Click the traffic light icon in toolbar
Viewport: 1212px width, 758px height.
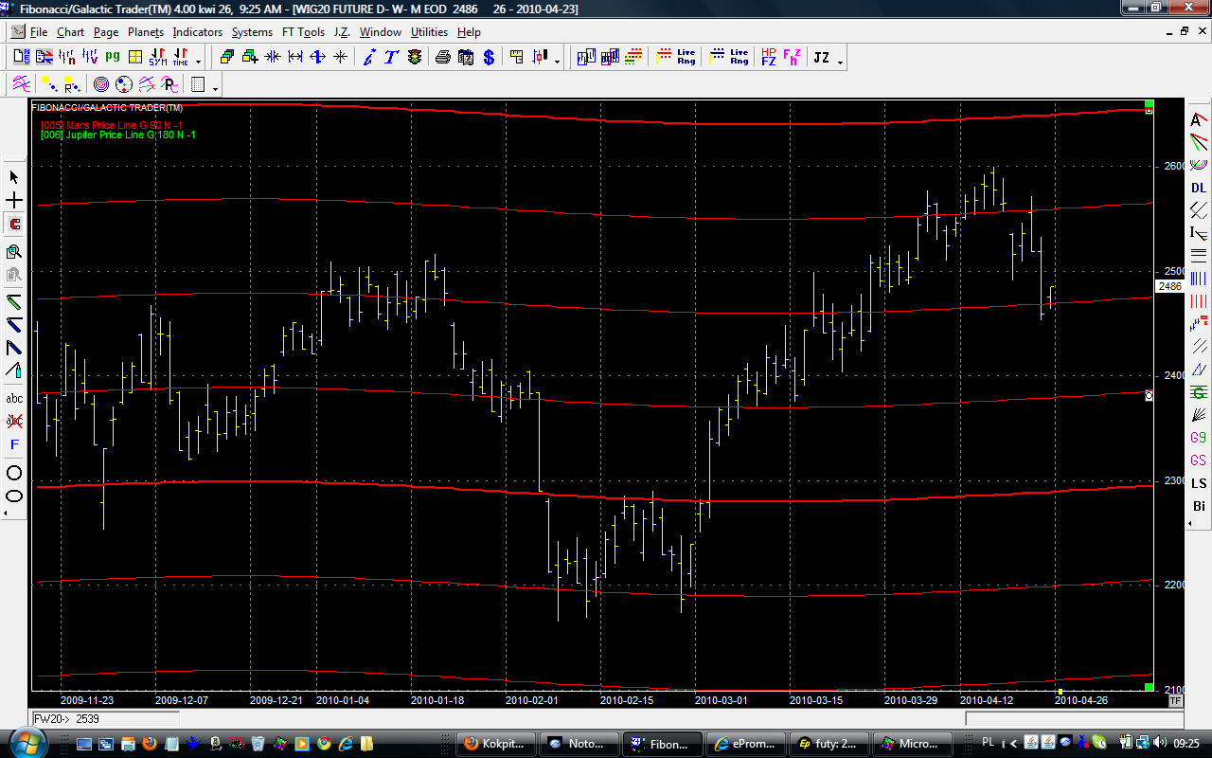pyautogui.click(x=414, y=57)
